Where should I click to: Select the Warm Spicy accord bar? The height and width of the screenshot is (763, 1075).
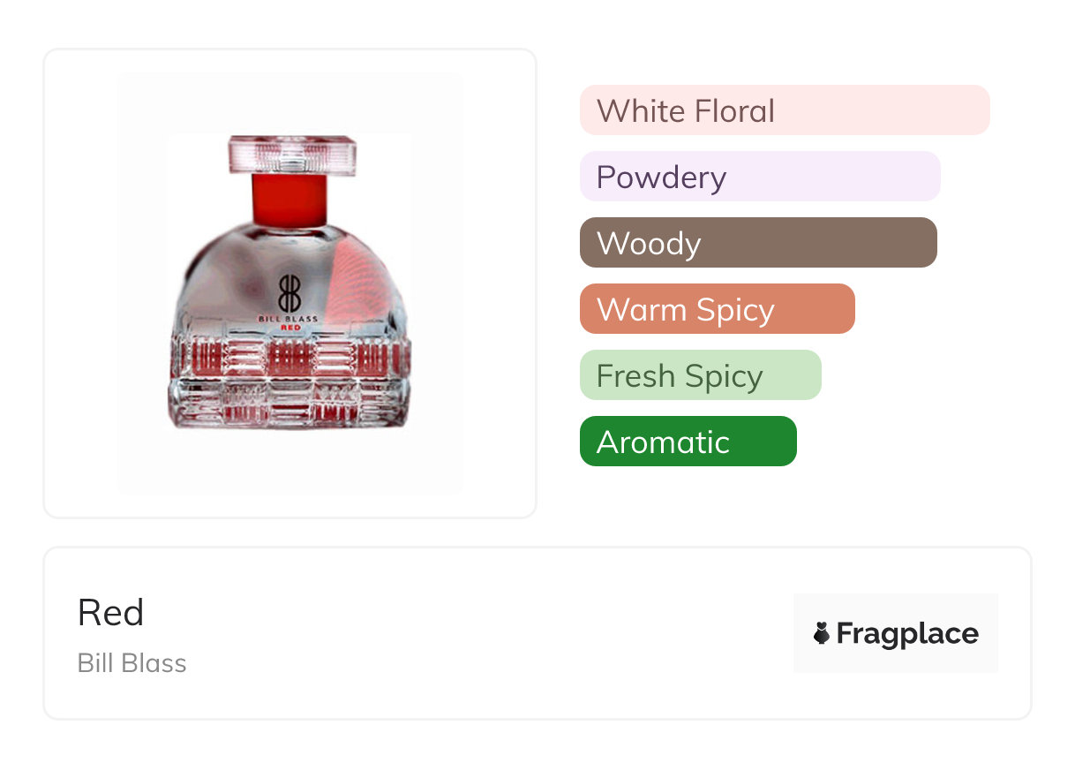[718, 309]
